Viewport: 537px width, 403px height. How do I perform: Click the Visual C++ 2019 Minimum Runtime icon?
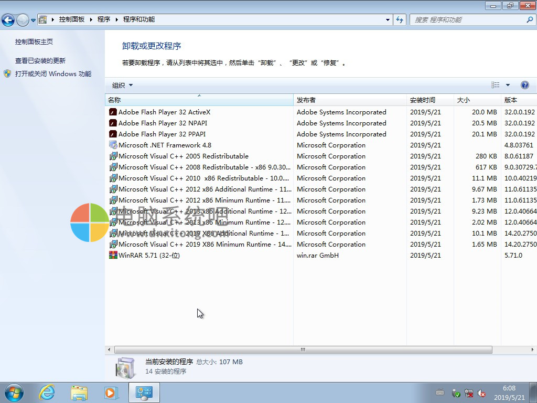113,245
